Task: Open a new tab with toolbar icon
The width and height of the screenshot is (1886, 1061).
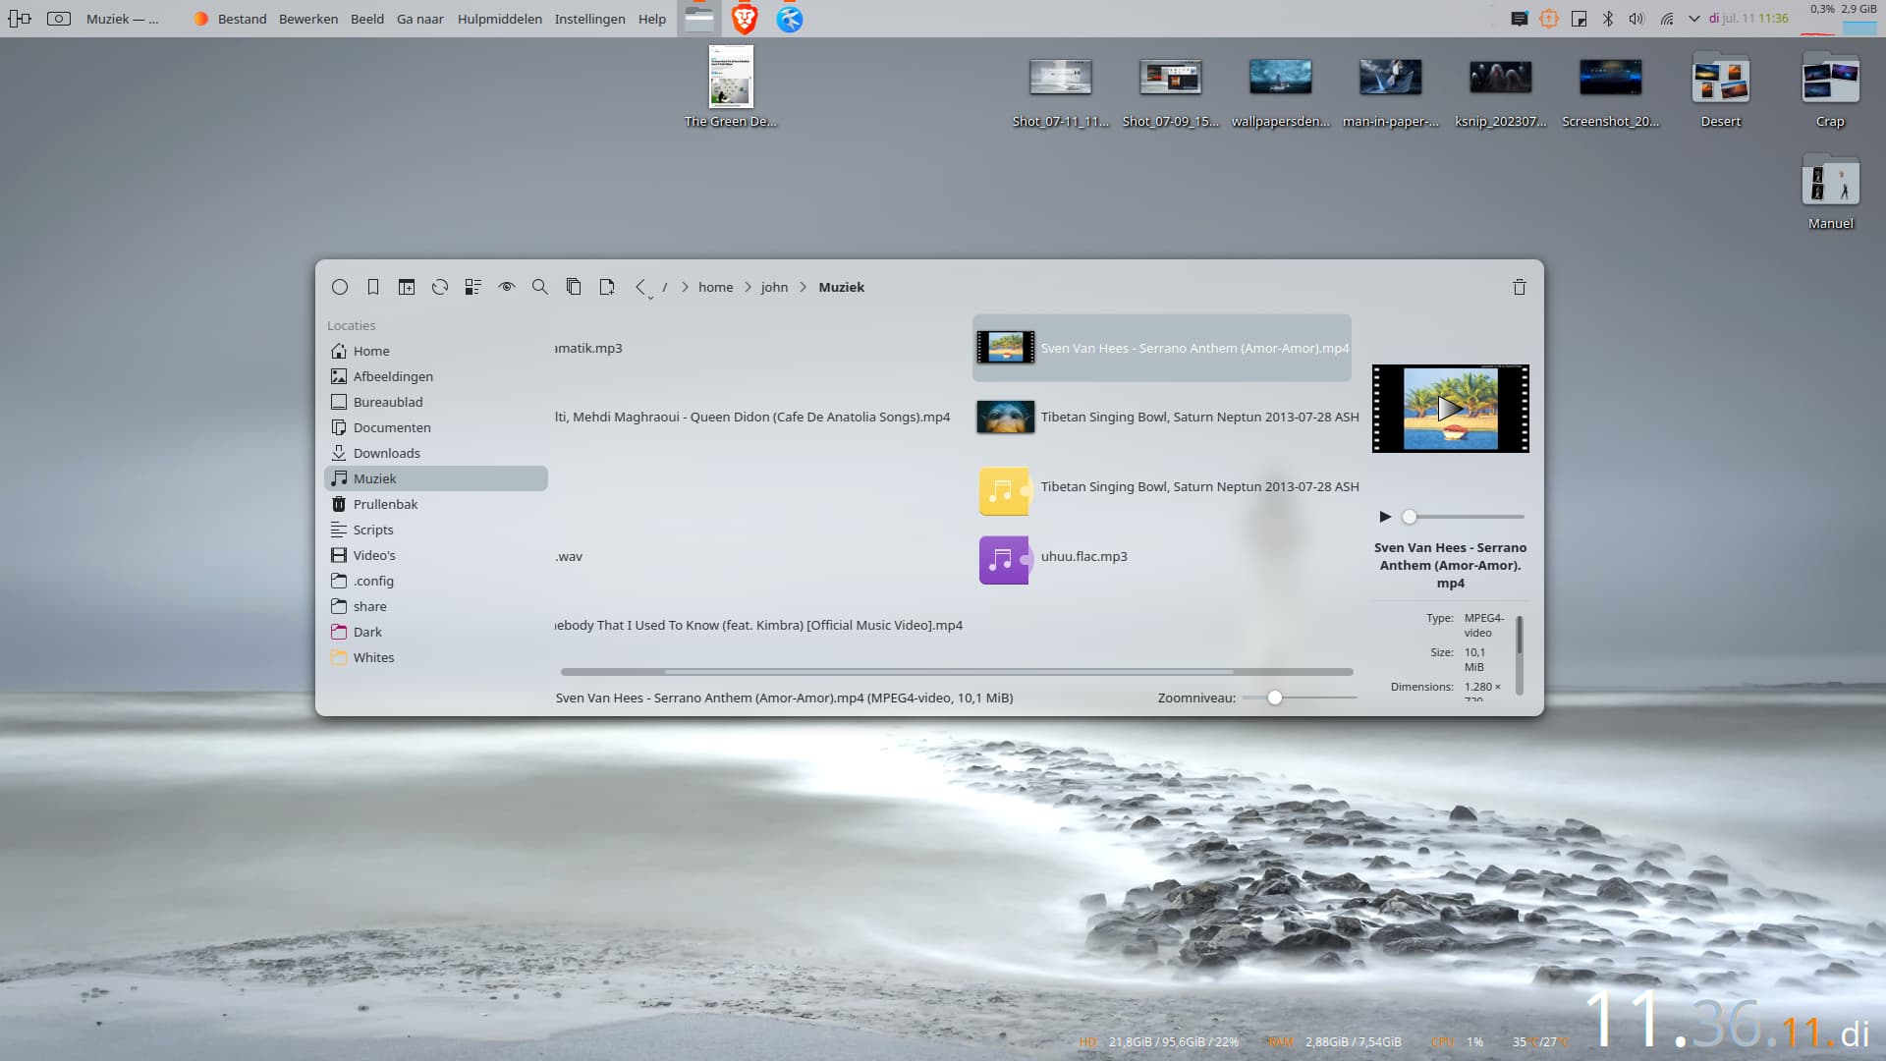Action: click(x=407, y=287)
